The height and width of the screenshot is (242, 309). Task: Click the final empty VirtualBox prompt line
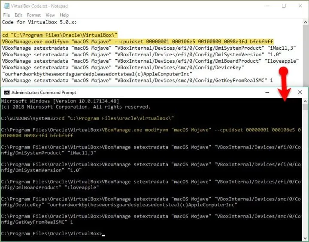[x=53, y=234]
